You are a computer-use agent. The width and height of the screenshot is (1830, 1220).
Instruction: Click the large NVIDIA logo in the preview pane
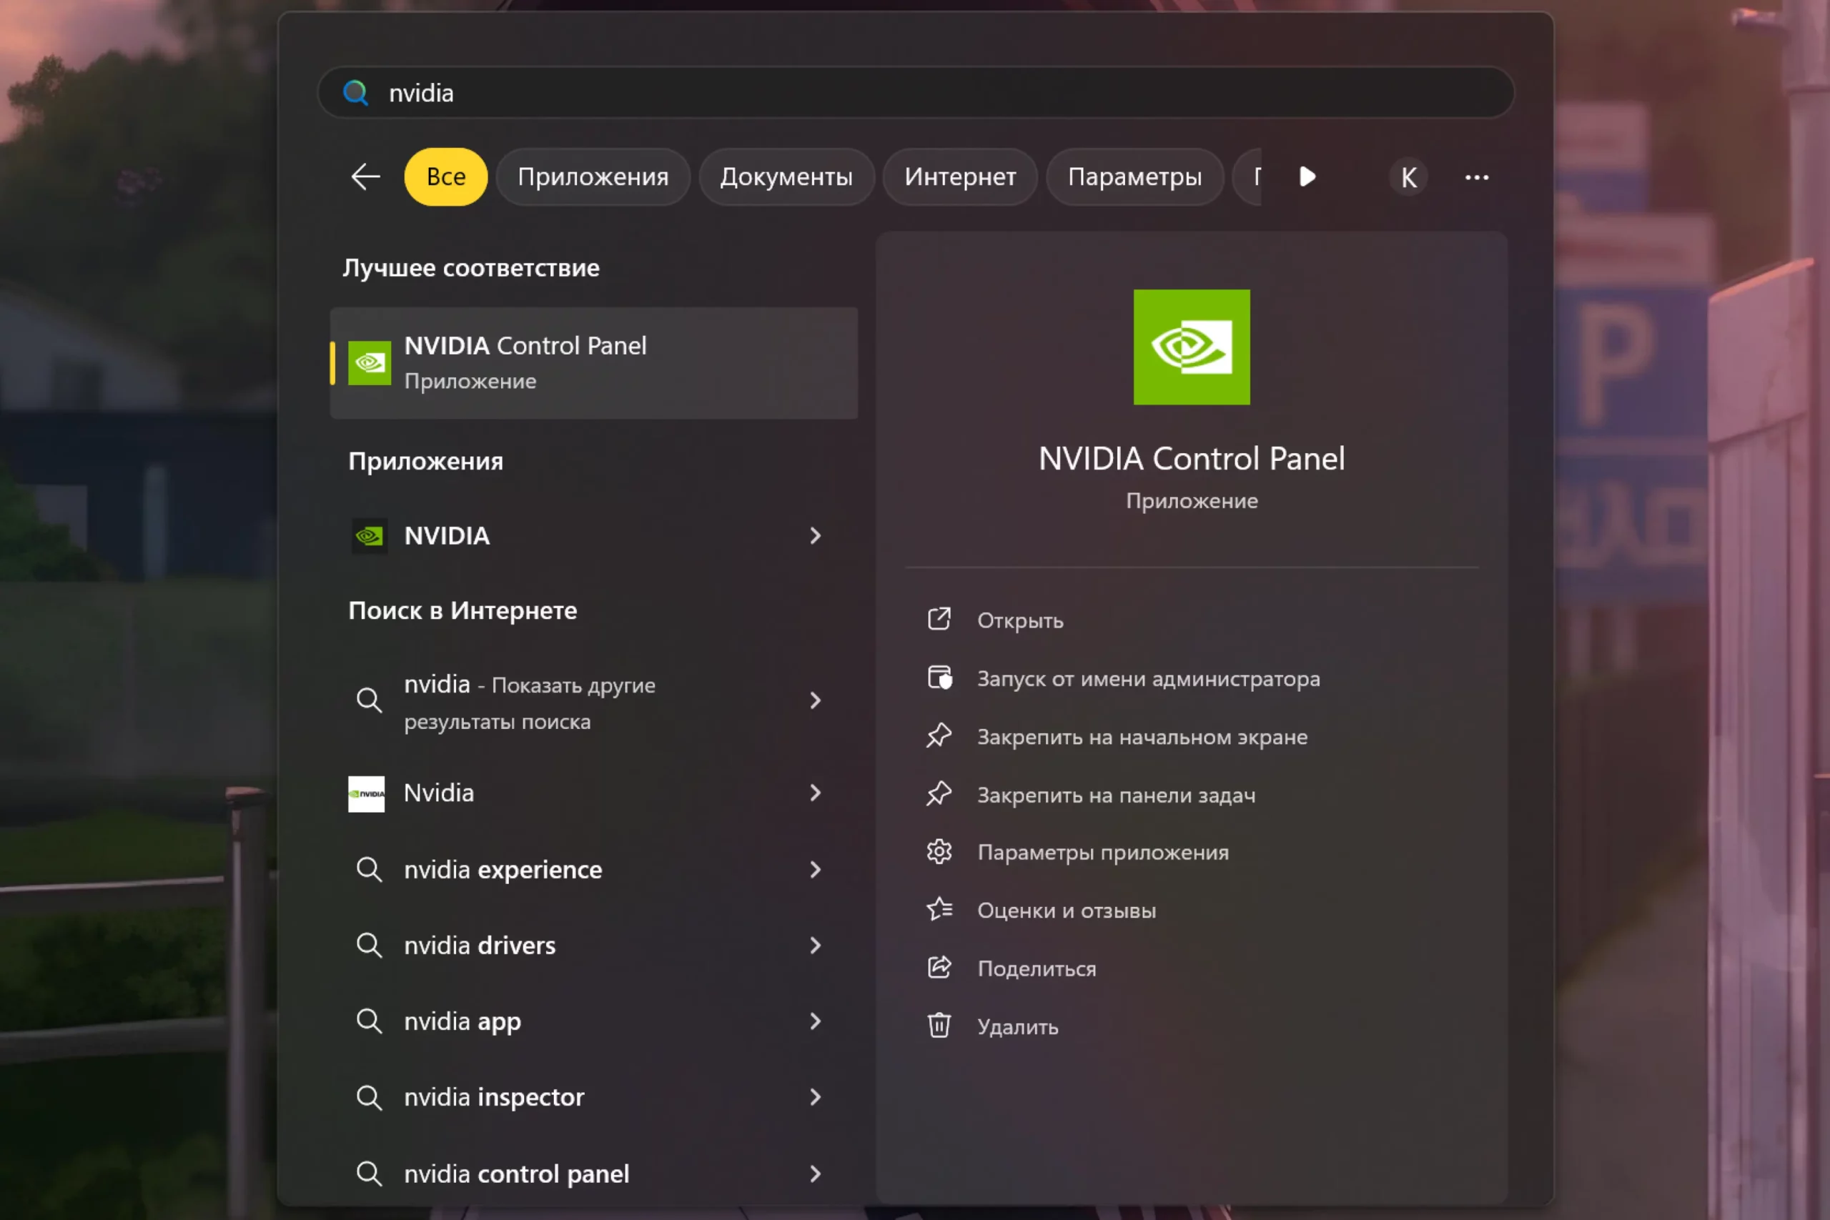pyautogui.click(x=1191, y=347)
